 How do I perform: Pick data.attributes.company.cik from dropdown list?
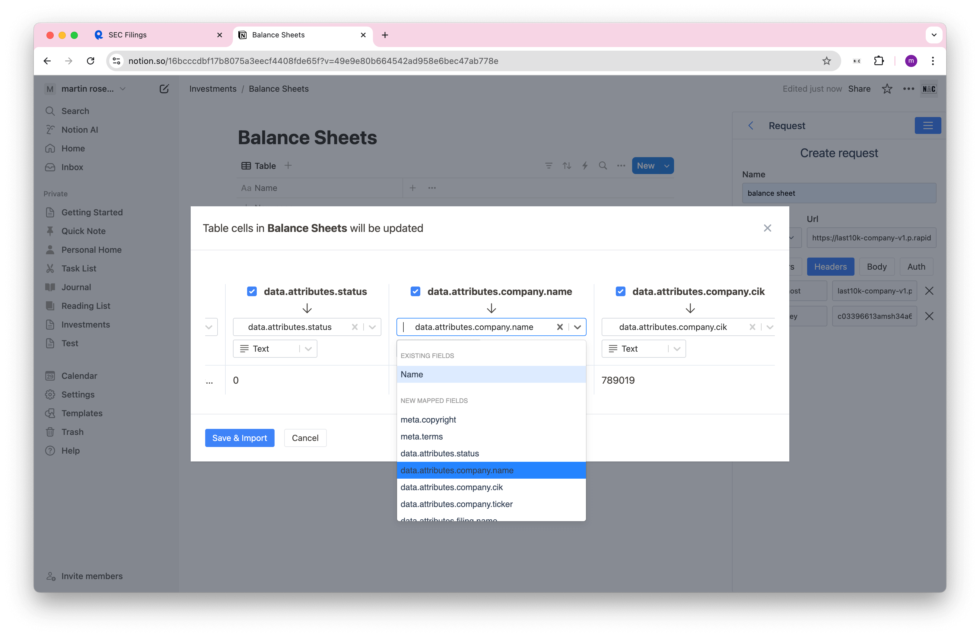[x=491, y=487]
